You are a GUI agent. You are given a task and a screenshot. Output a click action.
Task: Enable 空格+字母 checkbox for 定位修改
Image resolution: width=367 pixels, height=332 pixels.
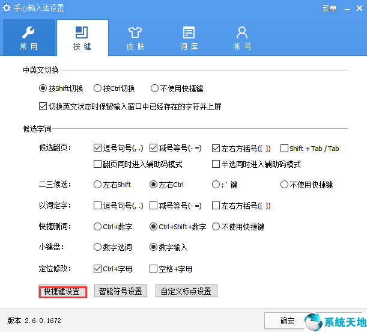coord(171,268)
